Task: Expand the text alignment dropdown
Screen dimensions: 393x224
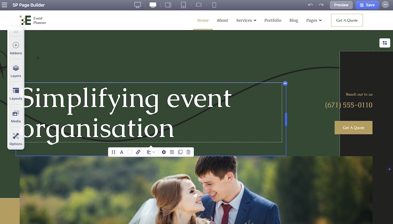Action: tap(151, 152)
